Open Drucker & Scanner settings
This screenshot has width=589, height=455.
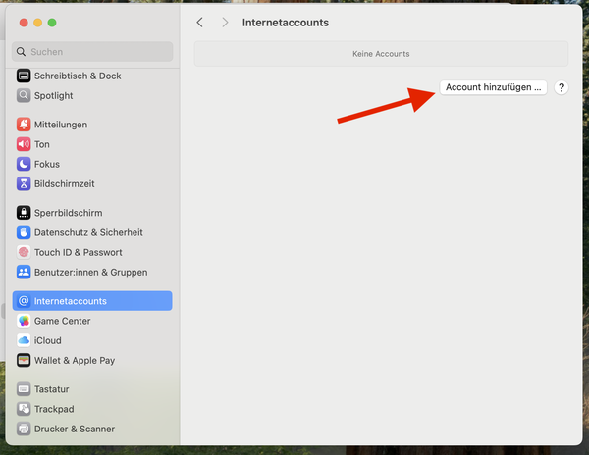pyautogui.click(x=75, y=429)
